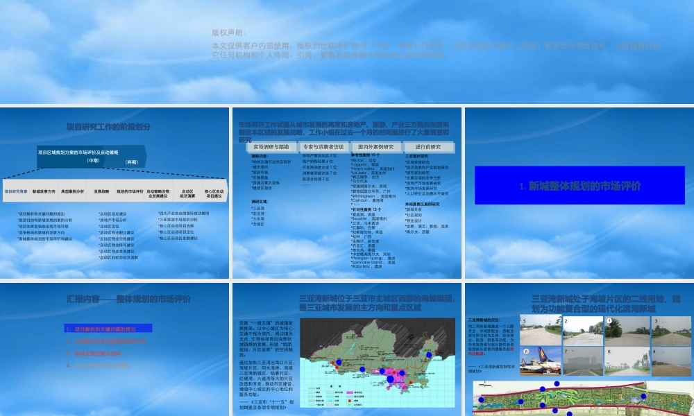Click the 三亚湾新城位于三亚市主城区西部 slide title

pyautogui.click(x=377, y=303)
